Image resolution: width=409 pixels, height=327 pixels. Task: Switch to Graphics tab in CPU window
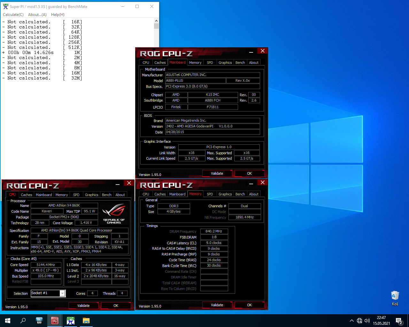point(92,195)
